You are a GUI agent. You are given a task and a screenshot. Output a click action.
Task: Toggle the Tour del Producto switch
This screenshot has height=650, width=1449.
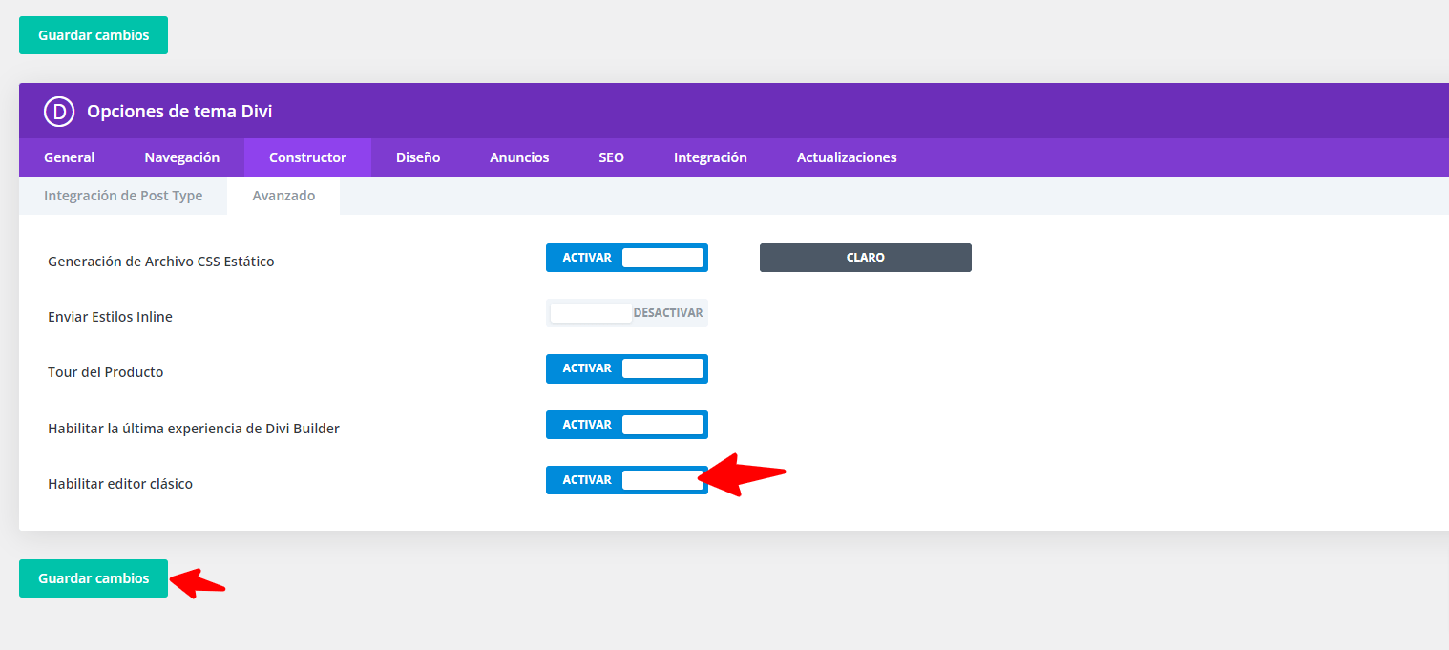pos(627,368)
